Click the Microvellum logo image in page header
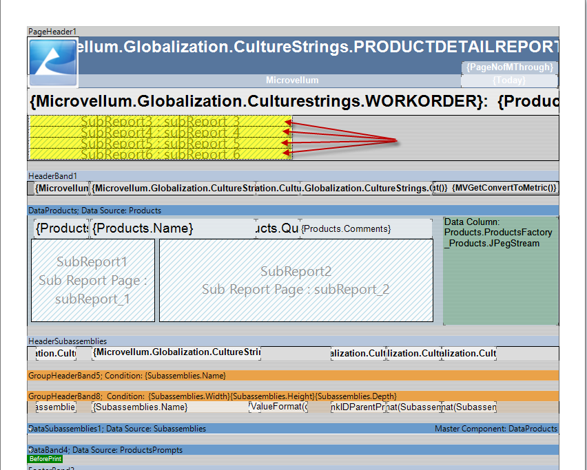 click(x=53, y=63)
